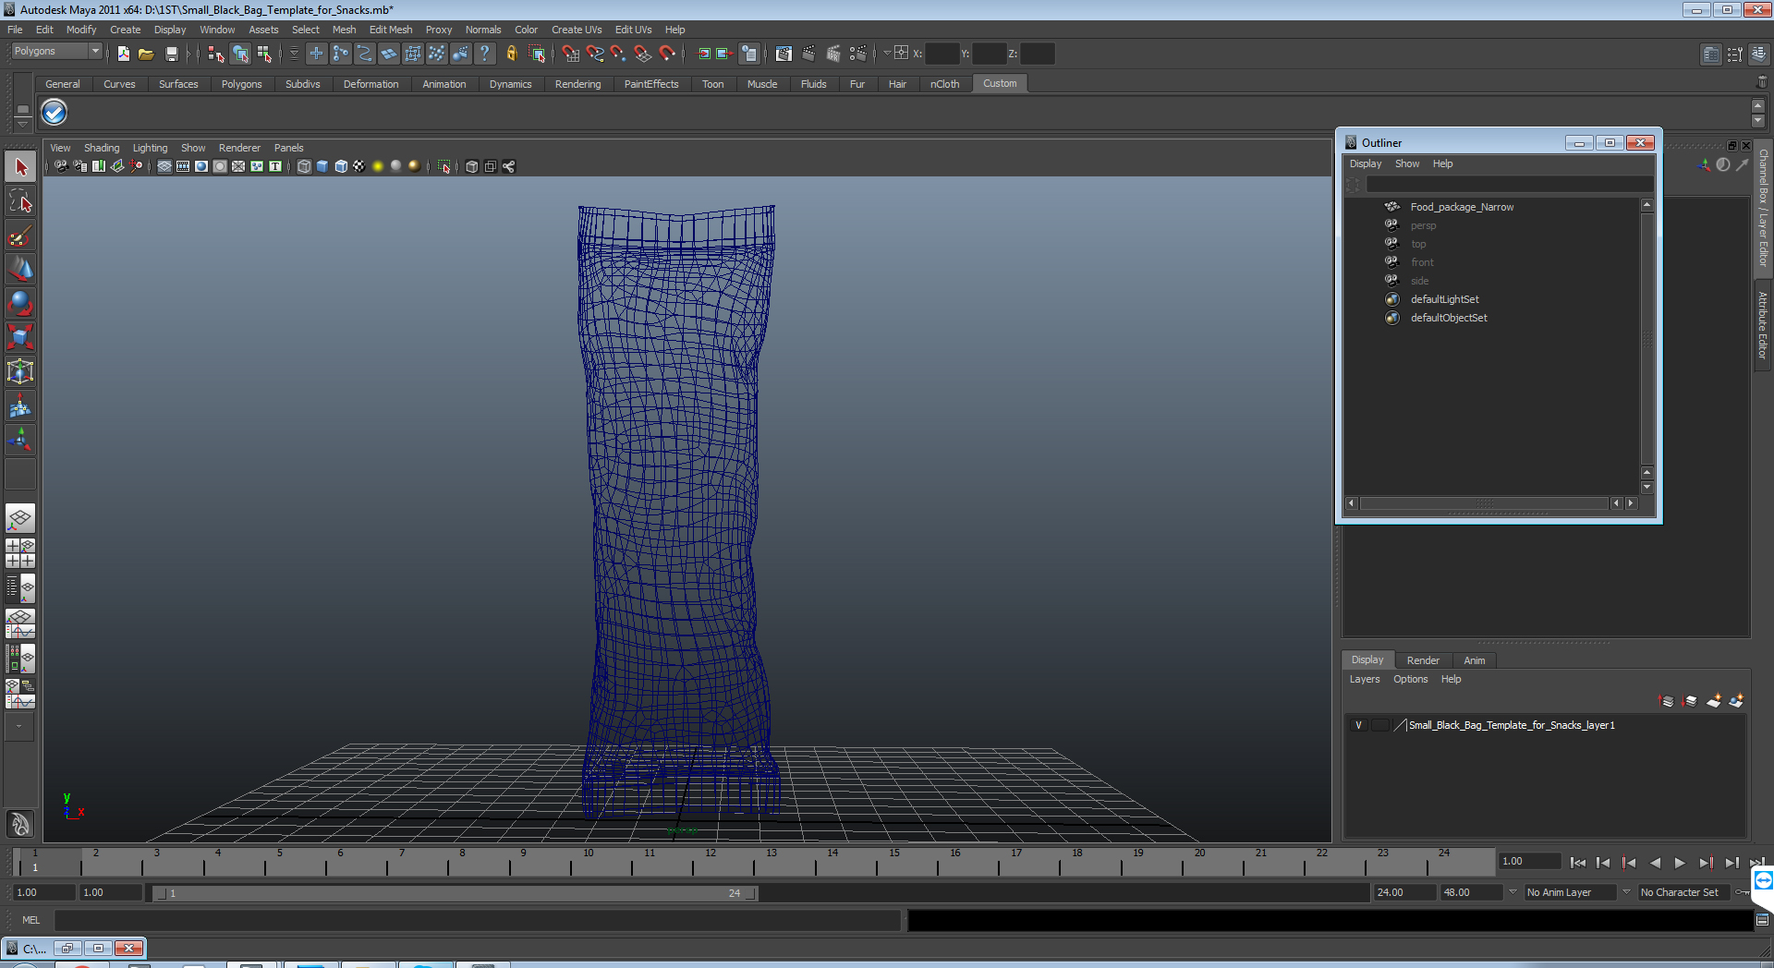Enable snap to grids magnet
The image size is (1774, 968).
(571, 54)
